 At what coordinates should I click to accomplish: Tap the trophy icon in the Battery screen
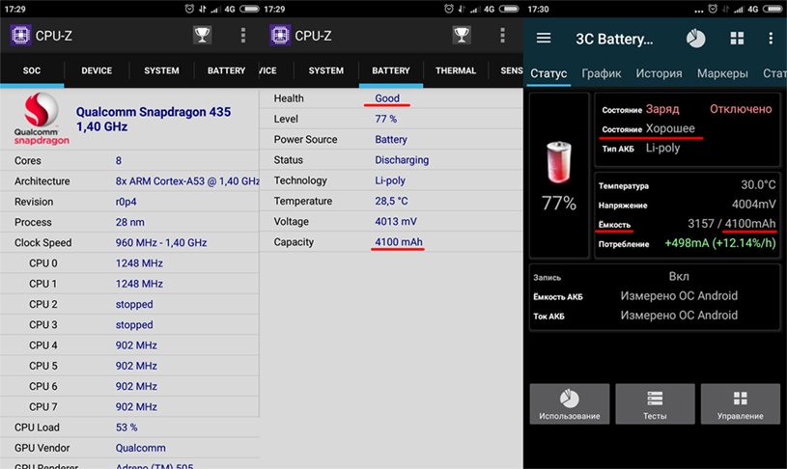462,35
